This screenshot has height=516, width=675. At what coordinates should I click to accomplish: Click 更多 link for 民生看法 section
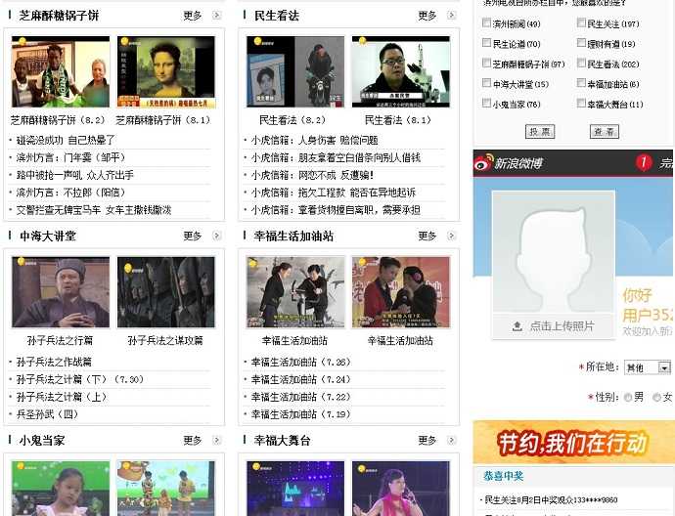pyautogui.click(x=427, y=16)
